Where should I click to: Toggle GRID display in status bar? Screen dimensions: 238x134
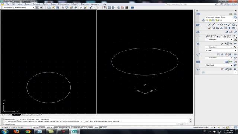(x=42, y=127)
